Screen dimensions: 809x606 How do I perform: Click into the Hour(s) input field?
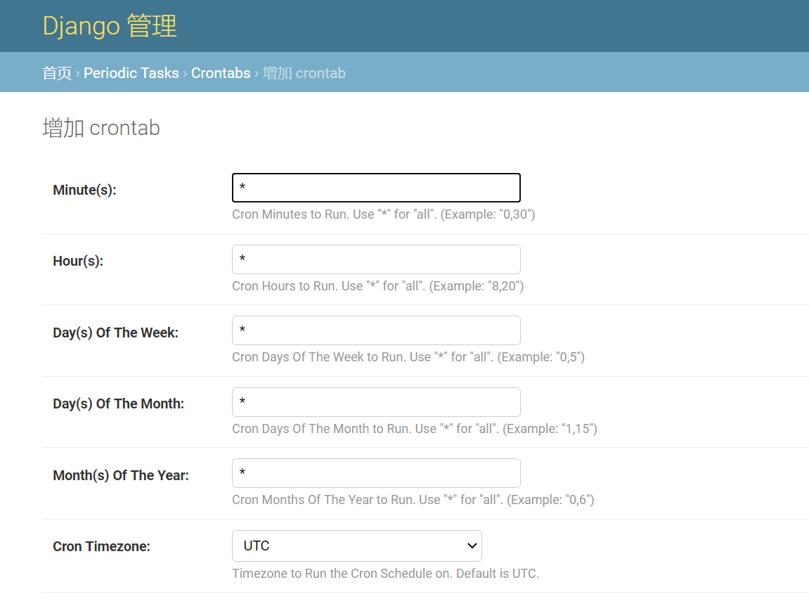(x=376, y=259)
